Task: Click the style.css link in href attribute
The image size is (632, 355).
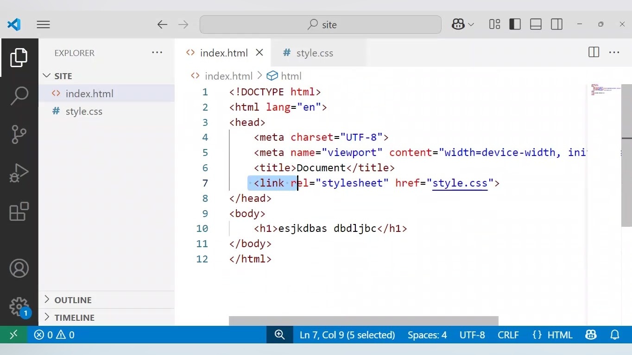Action: tap(460, 183)
